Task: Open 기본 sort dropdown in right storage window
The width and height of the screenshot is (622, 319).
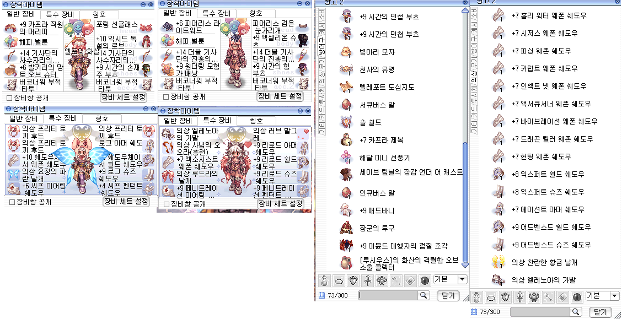Action: click(614, 296)
